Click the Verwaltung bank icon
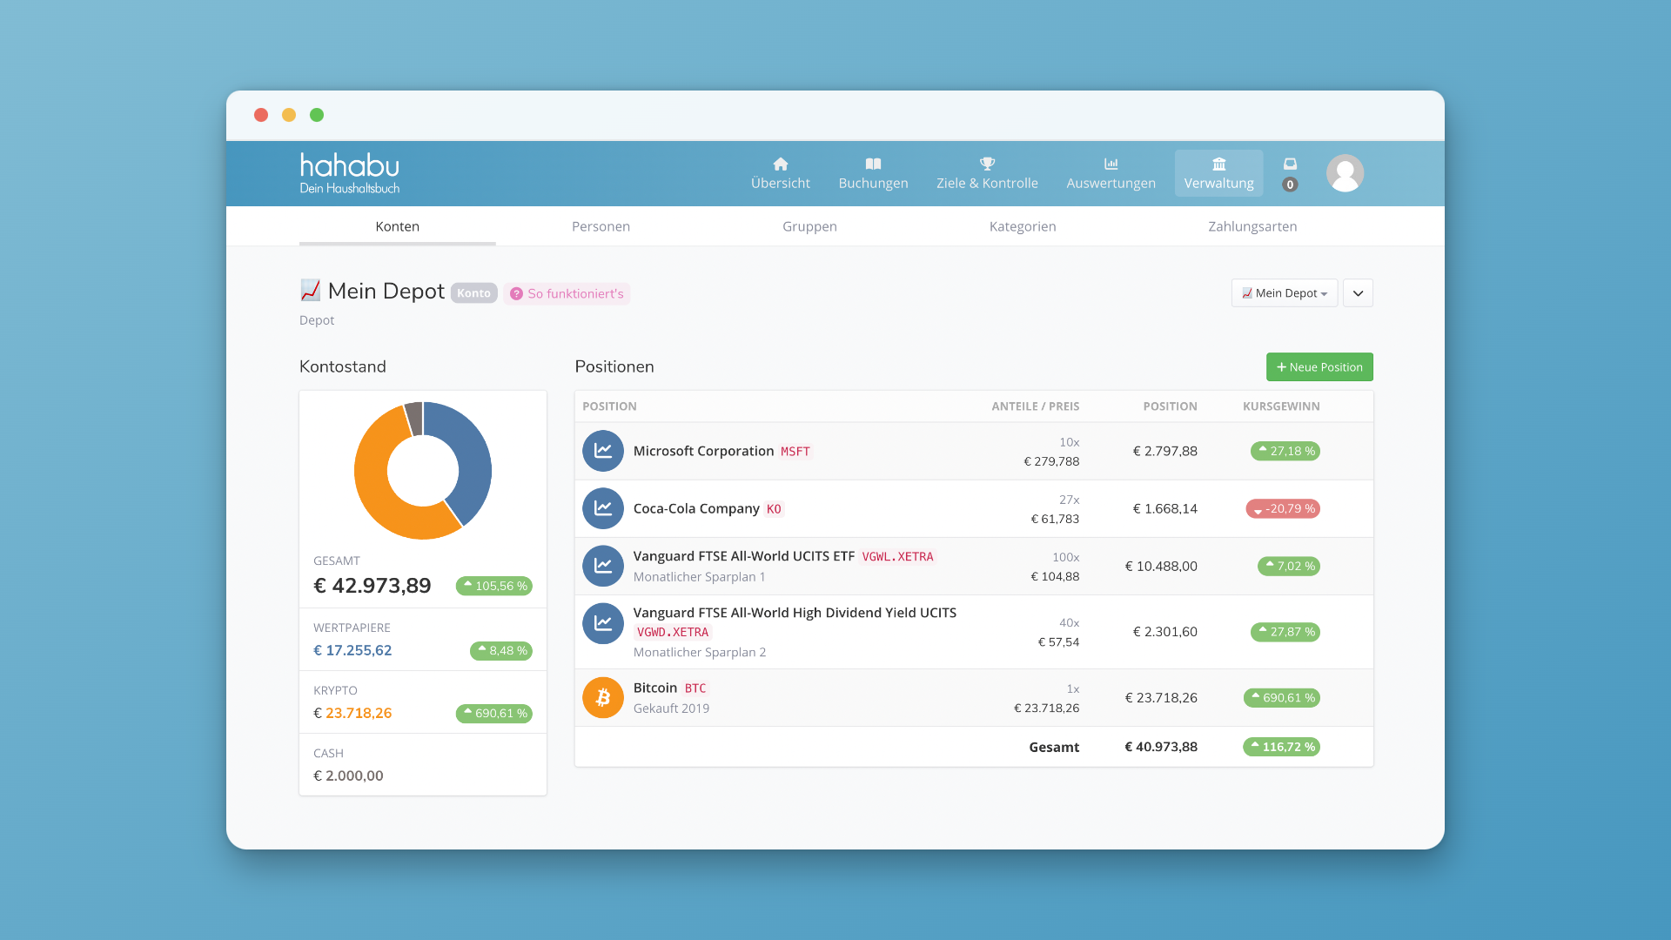Viewport: 1671px width, 940px height. tap(1218, 164)
